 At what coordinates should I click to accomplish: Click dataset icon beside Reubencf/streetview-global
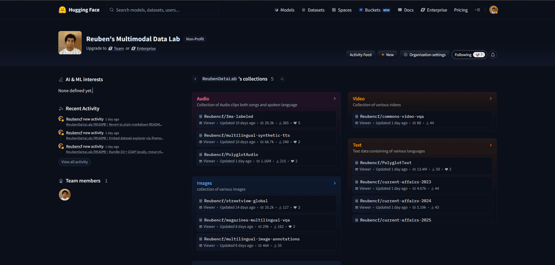pos(200,201)
